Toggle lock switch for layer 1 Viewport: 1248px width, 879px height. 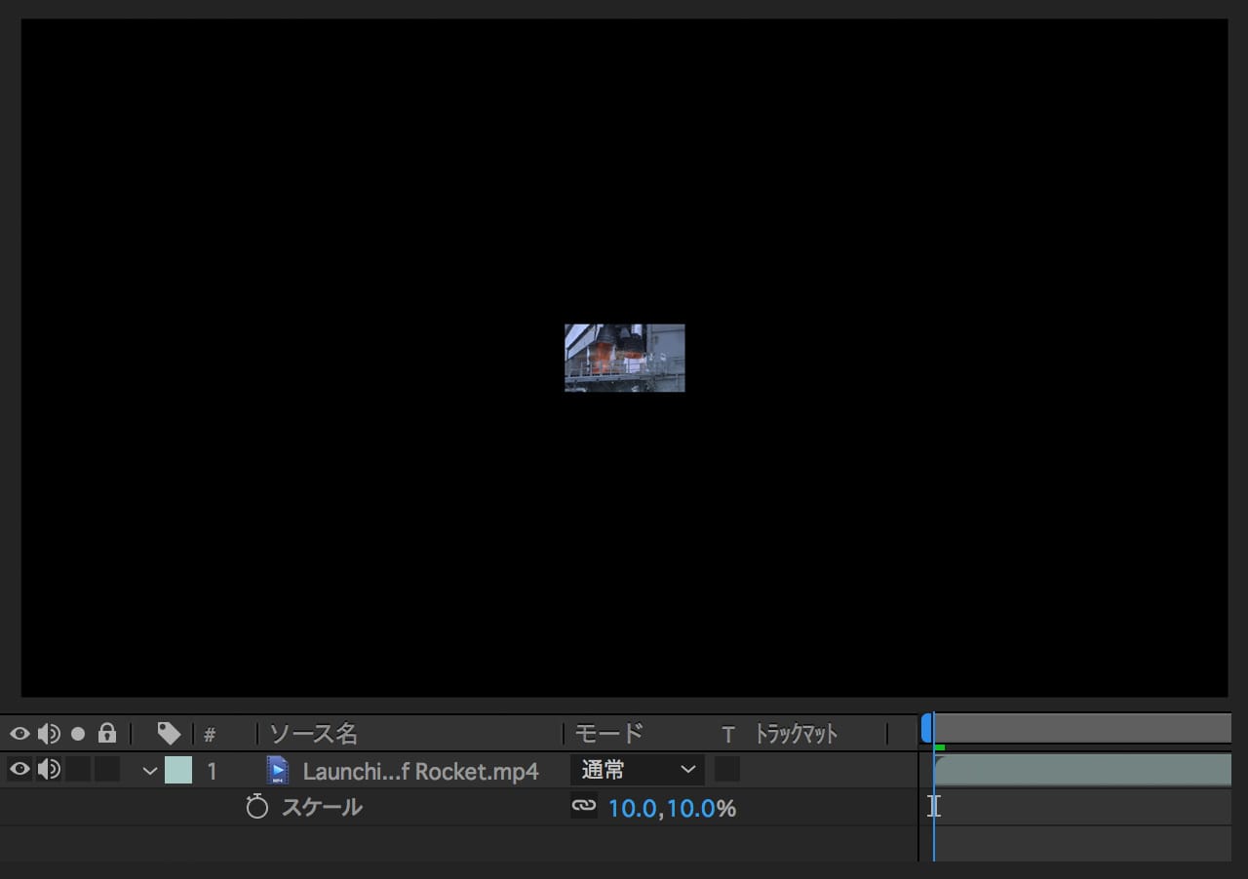coord(107,770)
